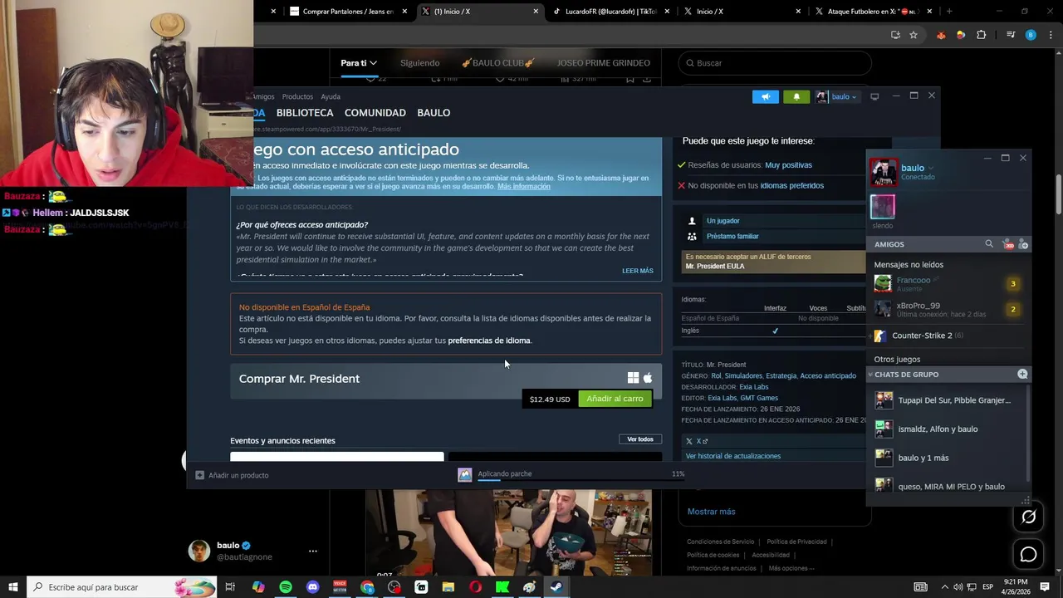Create new group chat plus icon
This screenshot has height=598, width=1063.
[x=1022, y=375]
